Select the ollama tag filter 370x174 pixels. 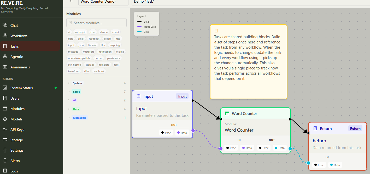[120, 52]
